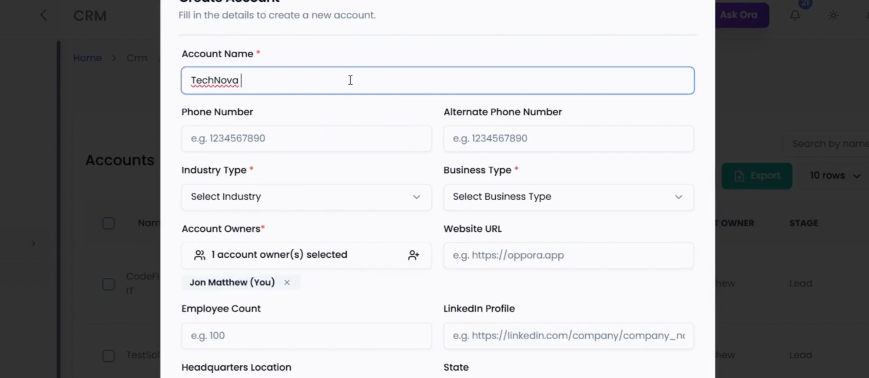Viewport: 869px width, 378px height.
Task: Go to the Home breadcrumb
Action: pyautogui.click(x=87, y=58)
